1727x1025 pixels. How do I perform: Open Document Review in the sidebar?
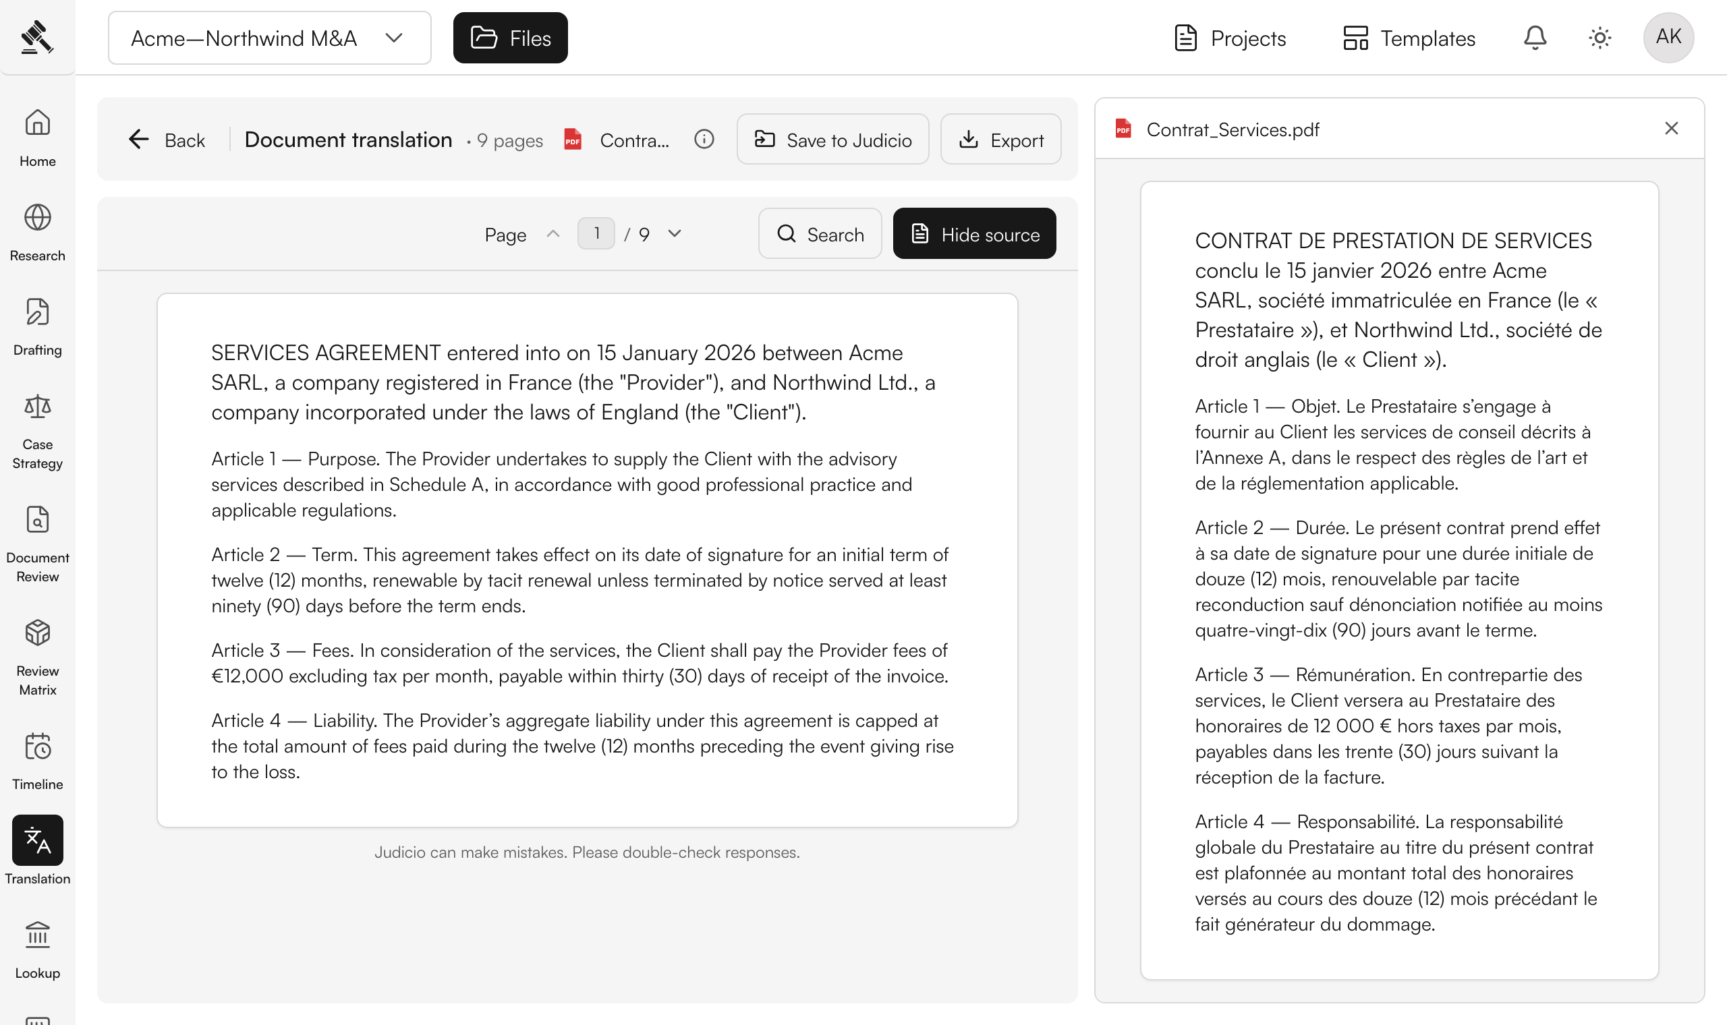tap(37, 545)
